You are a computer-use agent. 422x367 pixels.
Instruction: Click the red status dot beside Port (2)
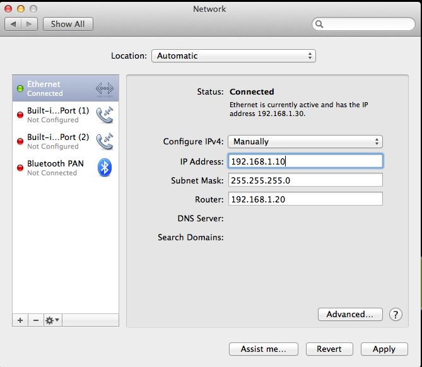(x=20, y=141)
